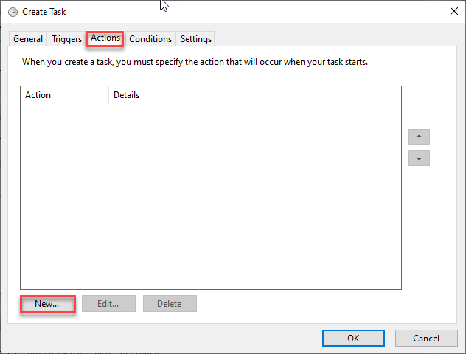Click New... to add an action
The width and height of the screenshot is (466, 354).
click(x=47, y=304)
